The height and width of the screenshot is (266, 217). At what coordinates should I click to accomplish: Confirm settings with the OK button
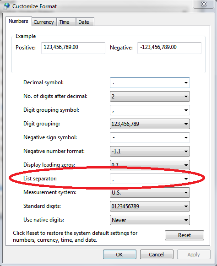point(119,254)
